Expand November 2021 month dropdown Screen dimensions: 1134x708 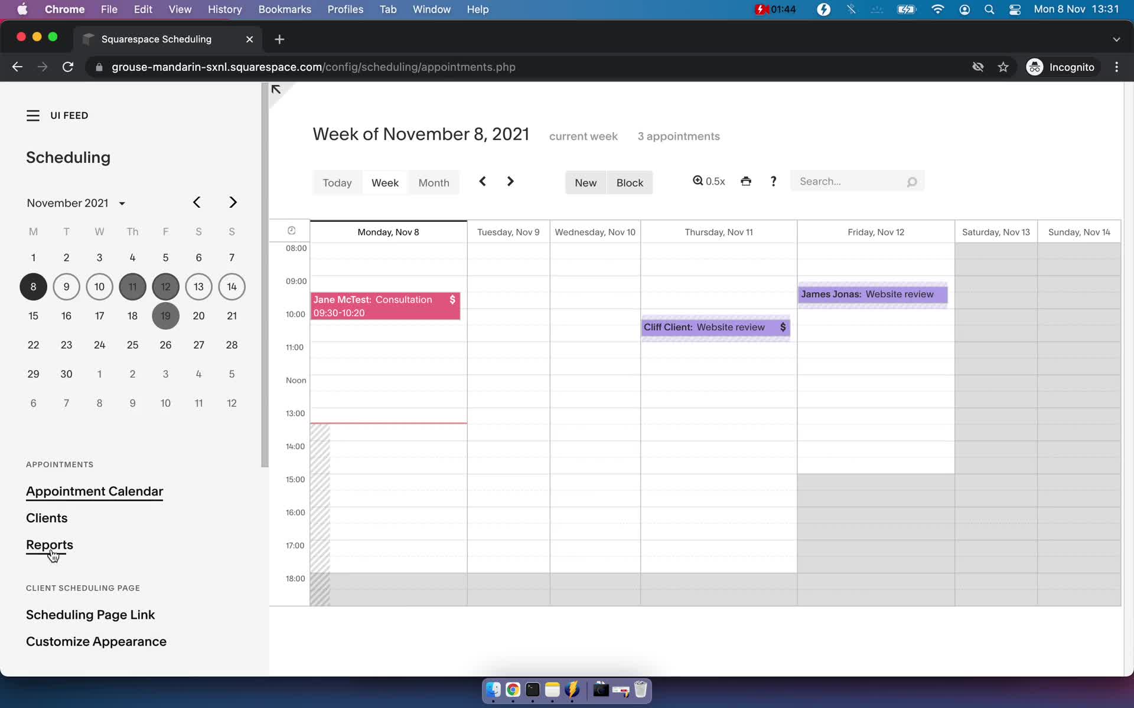122,203
